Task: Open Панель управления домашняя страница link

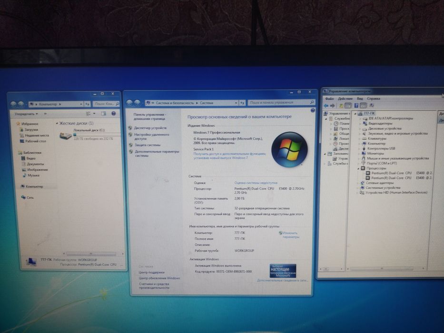Action: point(150,117)
